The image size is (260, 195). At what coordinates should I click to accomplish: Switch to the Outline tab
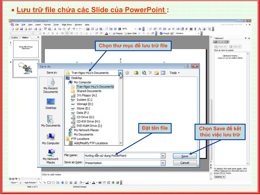click(14, 38)
